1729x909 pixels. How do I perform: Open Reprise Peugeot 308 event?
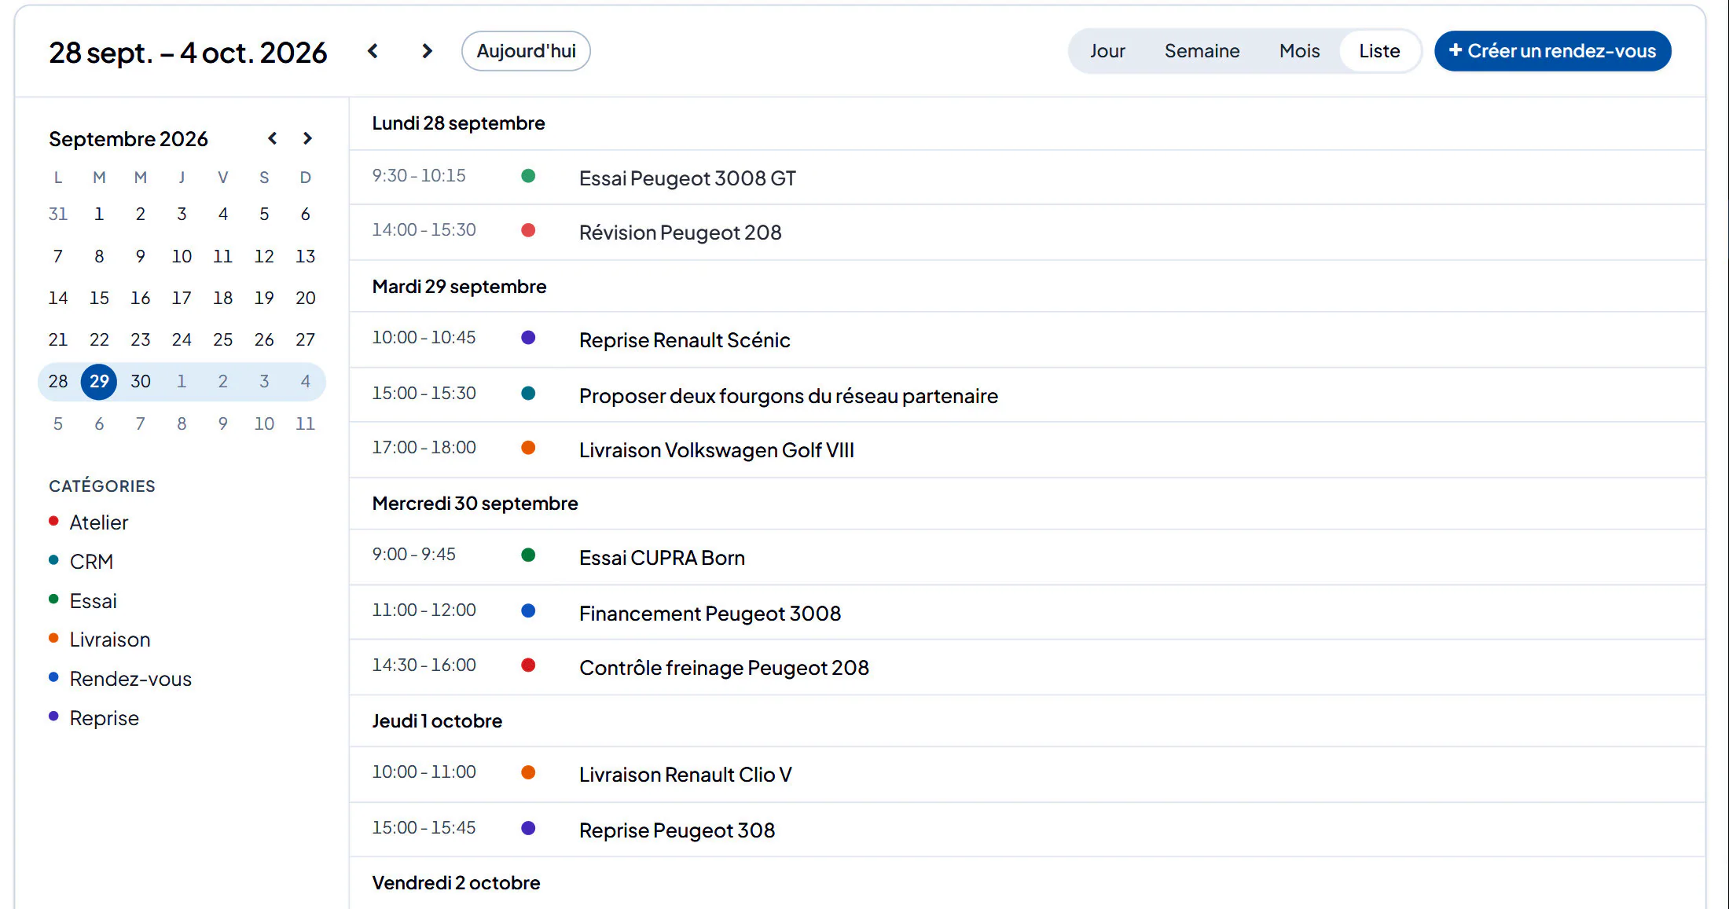(x=1027, y=830)
